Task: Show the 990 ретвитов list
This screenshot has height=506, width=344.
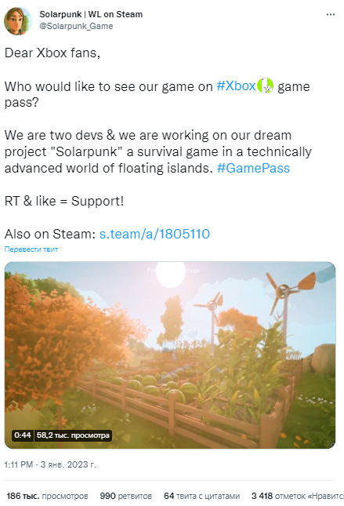Action: pyautogui.click(x=125, y=496)
